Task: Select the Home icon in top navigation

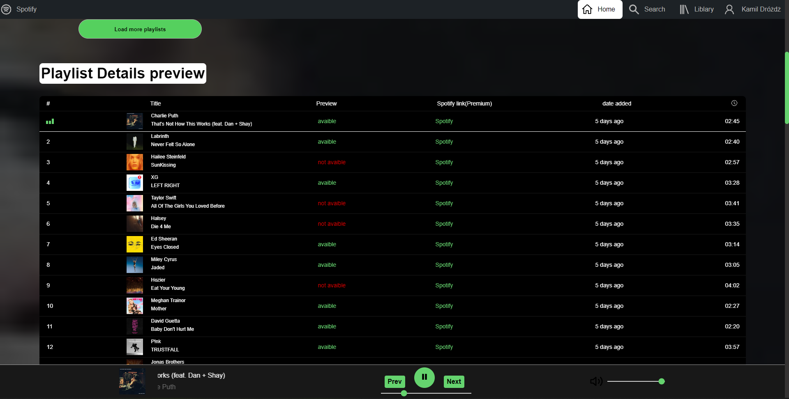Action: coord(587,9)
